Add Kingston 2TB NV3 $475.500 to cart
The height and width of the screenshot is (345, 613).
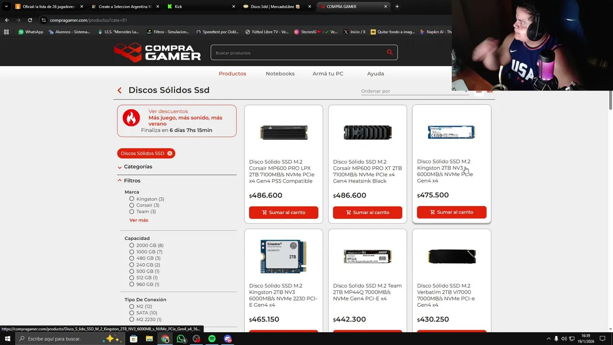coord(452,212)
